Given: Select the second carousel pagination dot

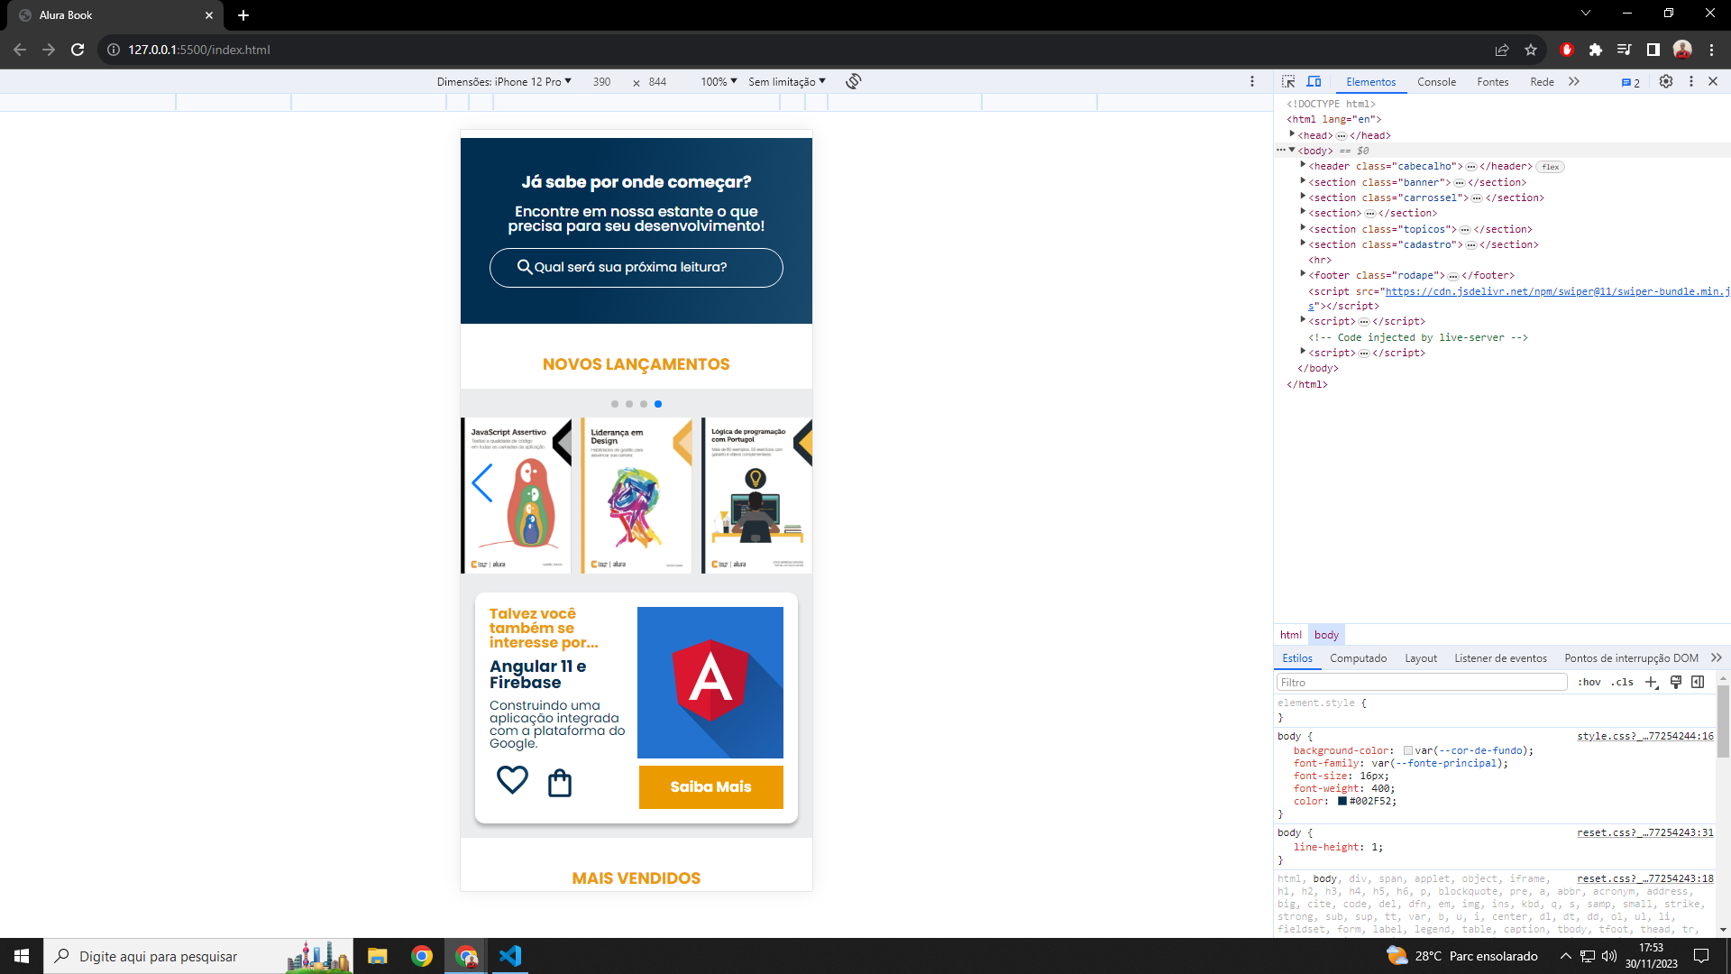Looking at the screenshot, I should (629, 404).
